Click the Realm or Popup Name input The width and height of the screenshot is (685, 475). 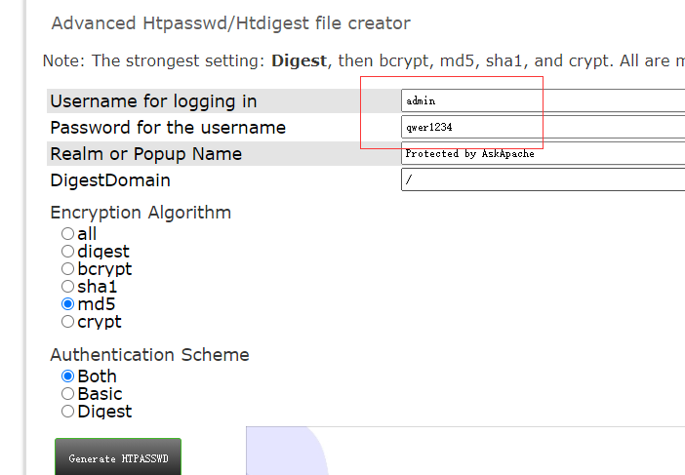click(543, 153)
